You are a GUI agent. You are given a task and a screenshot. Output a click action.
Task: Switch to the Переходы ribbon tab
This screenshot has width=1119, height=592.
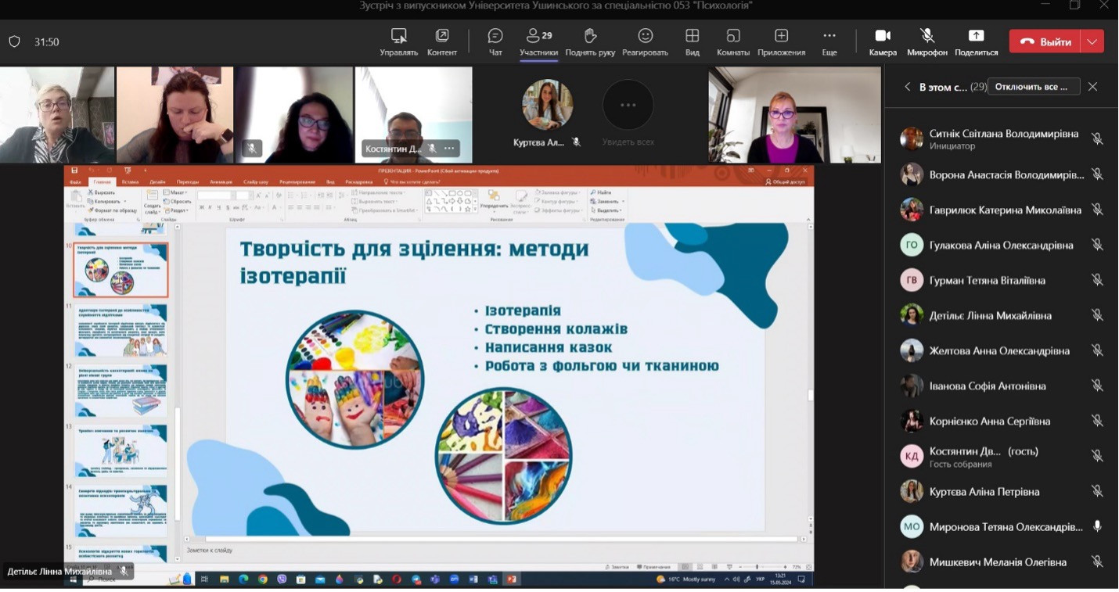tap(188, 182)
